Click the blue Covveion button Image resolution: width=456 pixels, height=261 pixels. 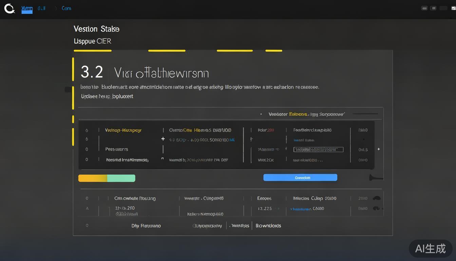pos(300,177)
